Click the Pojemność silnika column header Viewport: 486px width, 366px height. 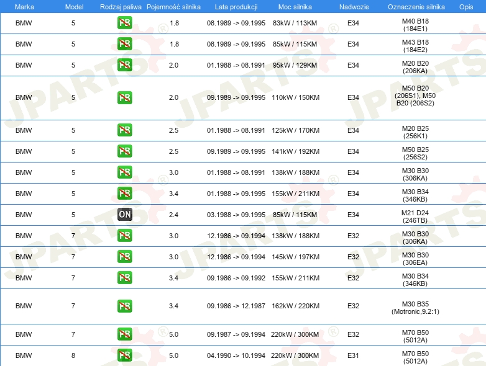click(173, 7)
